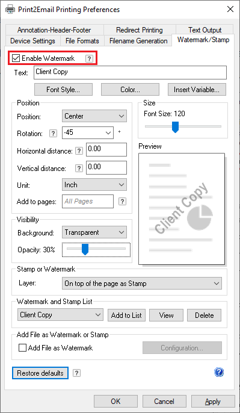The width and height of the screenshot is (240, 413).
Task: Click the printer icon in title bar
Action: pyautogui.click(x=10, y=10)
